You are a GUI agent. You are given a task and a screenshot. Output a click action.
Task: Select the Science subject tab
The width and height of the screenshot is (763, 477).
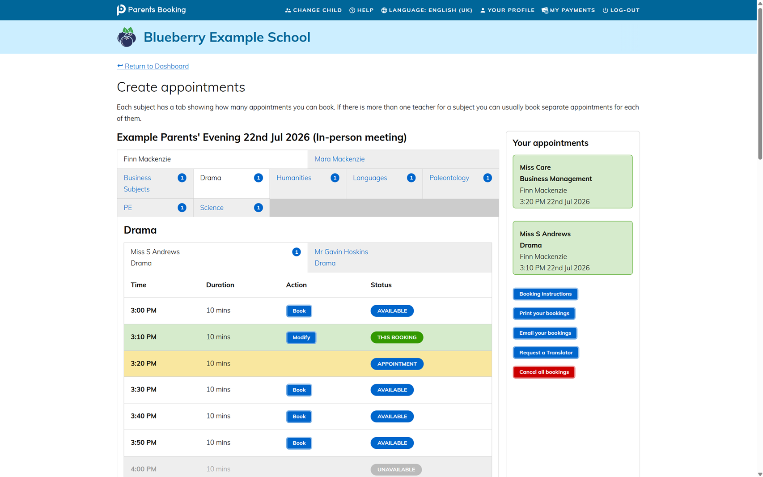[x=231, y=208]
